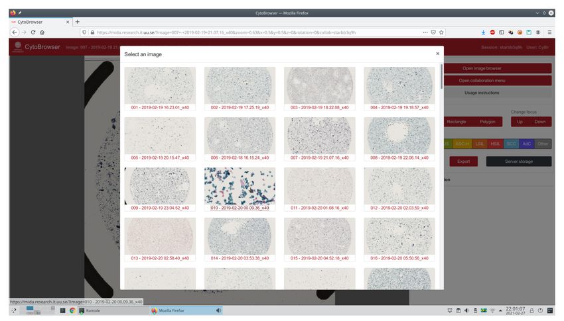Viewport: 564px width, 321px height.
Task: Choose the Polygon annotation tool
Action: (x=488, y=122)
